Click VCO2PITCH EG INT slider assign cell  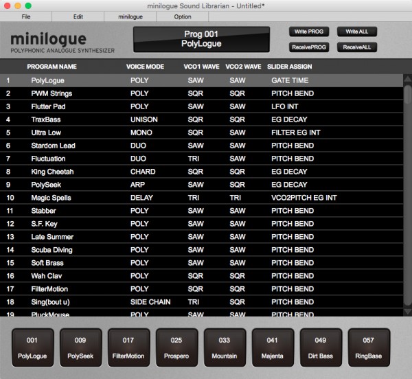(x=304, y=198)
